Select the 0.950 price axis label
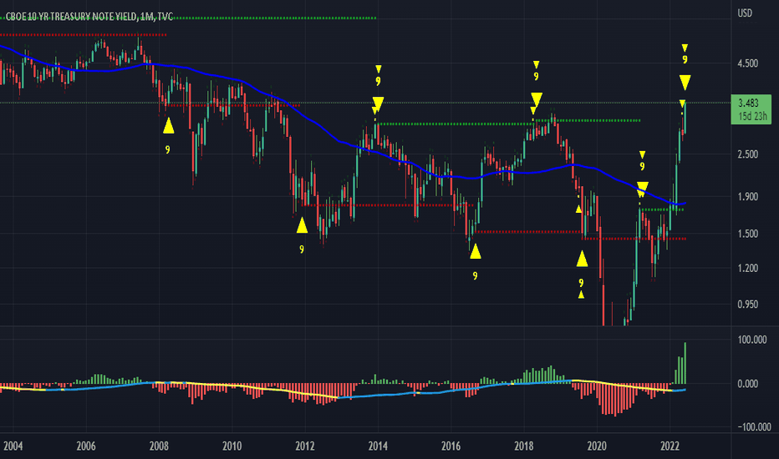 tap(748, 304)
